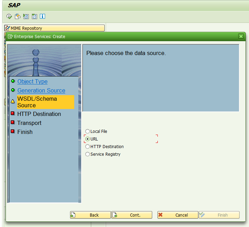
Task: Click red status icon beside Transport step
Action: 13,122
